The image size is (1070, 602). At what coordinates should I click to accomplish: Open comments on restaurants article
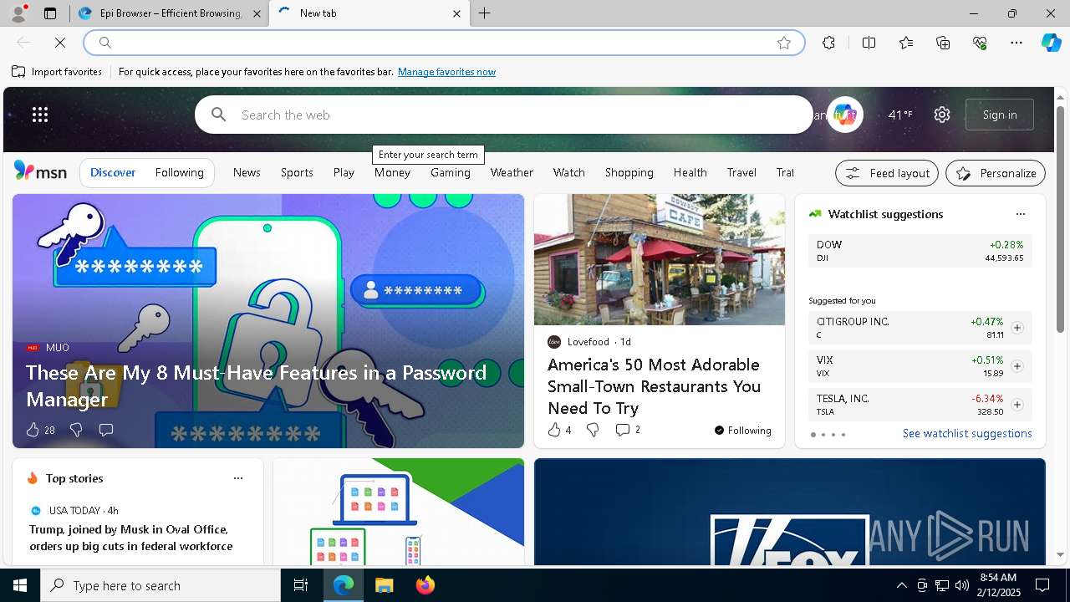coord(622,430)
